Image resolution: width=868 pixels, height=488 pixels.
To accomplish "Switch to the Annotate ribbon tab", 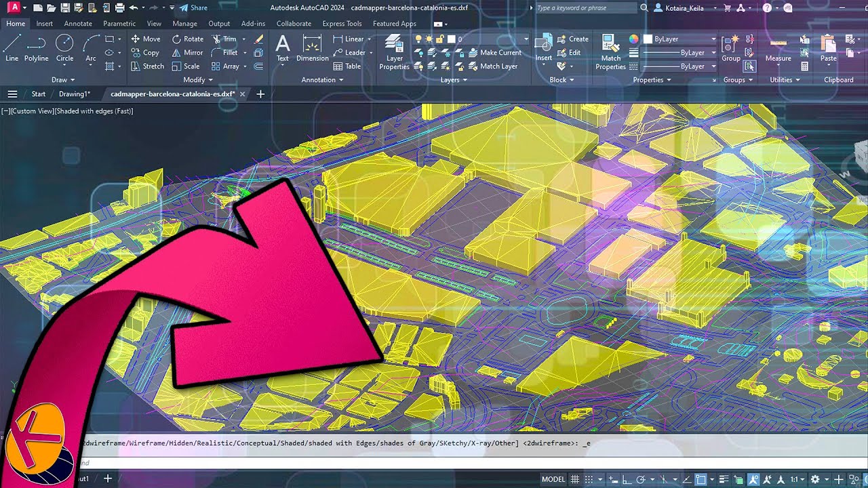I will (78, 24).
